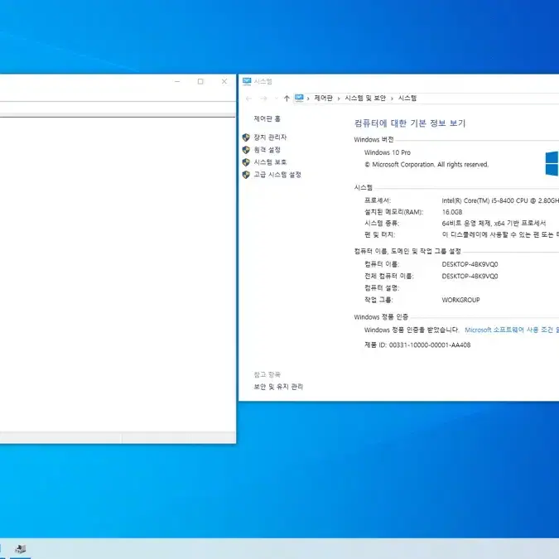Screen dimensions: 559x559
Task: Go to 제어판 홈 in the sidebar
Action: pos(267,118)
